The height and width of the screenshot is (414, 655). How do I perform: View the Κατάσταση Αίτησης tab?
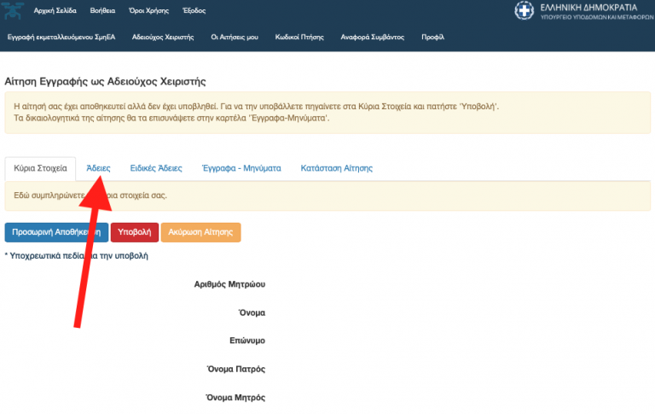coord(336,168)
